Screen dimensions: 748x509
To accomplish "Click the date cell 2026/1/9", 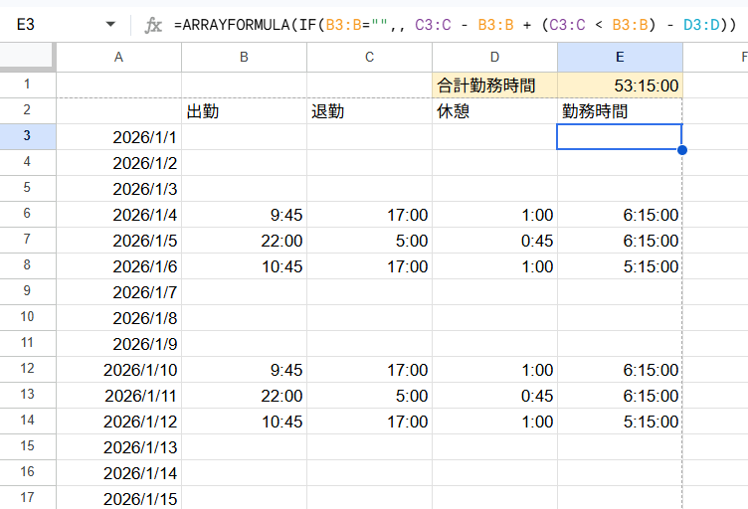I will pyautogui.click(x=118, y=344).
